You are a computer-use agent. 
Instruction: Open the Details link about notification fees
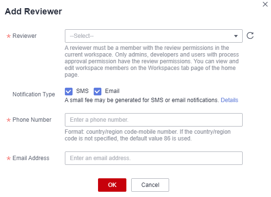(229, 100)
